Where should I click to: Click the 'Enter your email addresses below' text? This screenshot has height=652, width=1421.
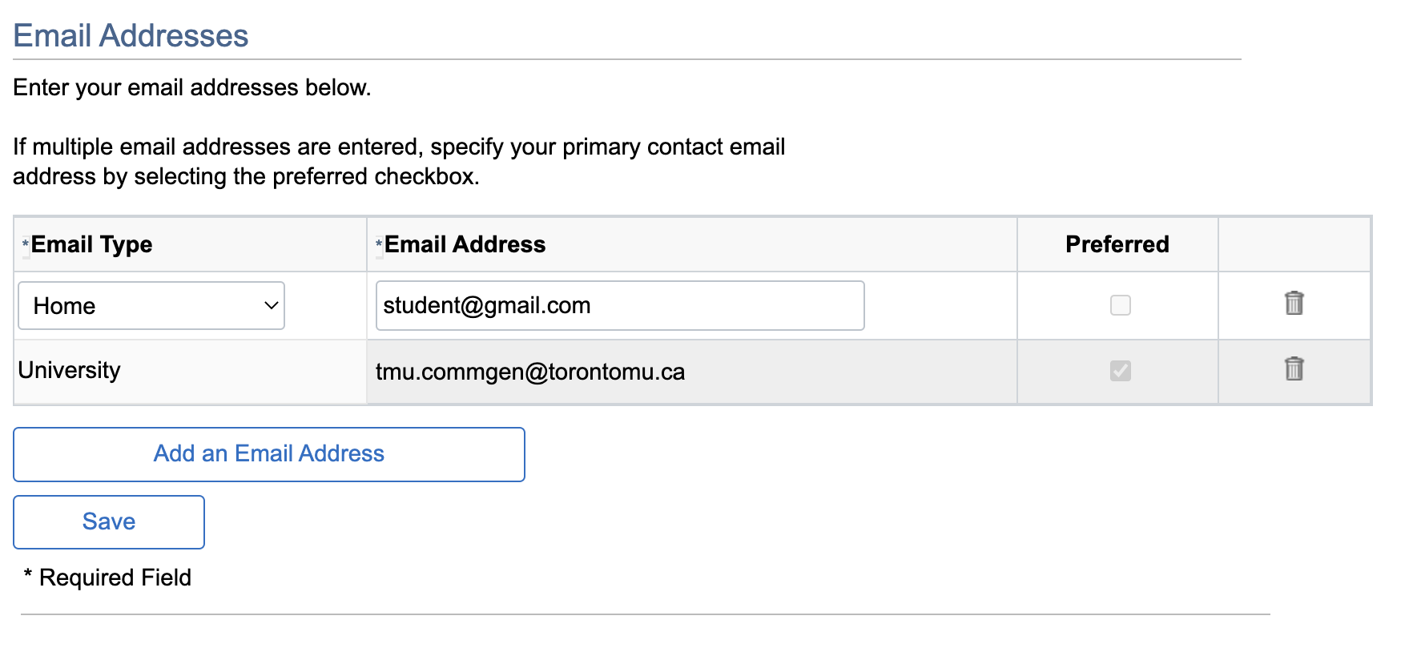(x=192, y=87)
